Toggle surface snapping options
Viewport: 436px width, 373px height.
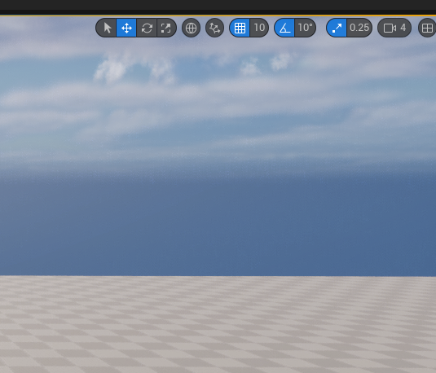[214, 28]
